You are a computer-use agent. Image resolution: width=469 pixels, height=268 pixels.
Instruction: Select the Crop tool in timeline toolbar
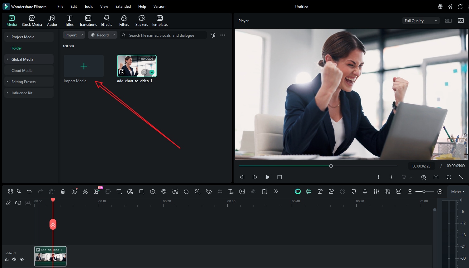pos(141,191)
